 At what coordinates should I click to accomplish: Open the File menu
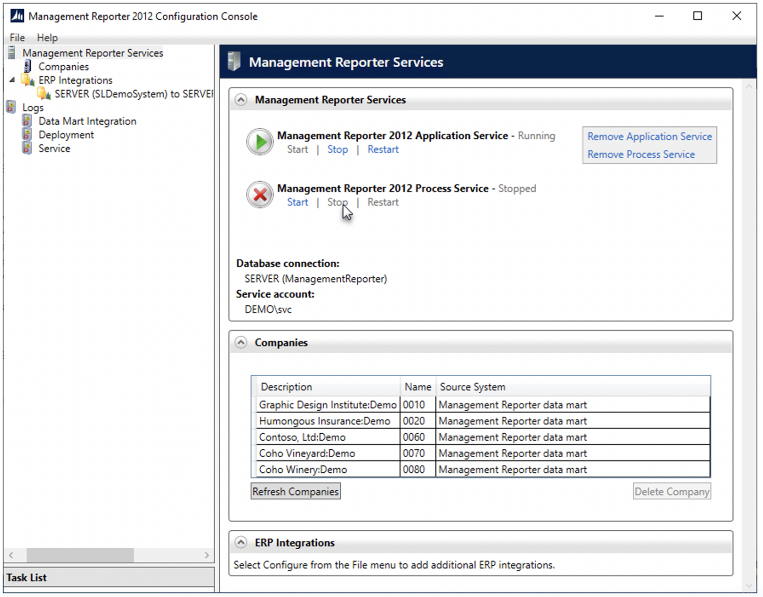pos(17,37)
